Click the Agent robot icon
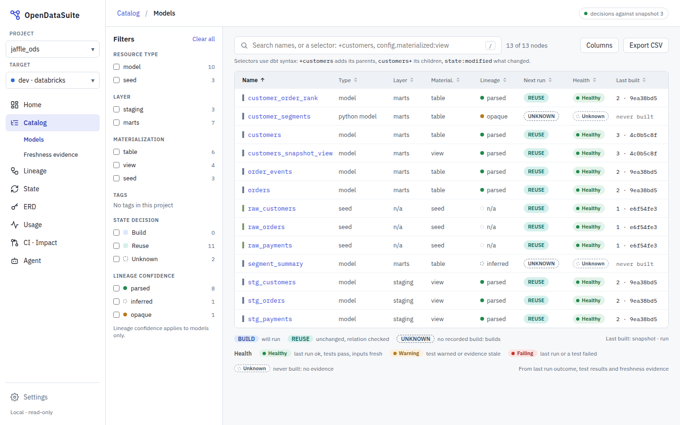The image size is (680, 425). (15, 261)
